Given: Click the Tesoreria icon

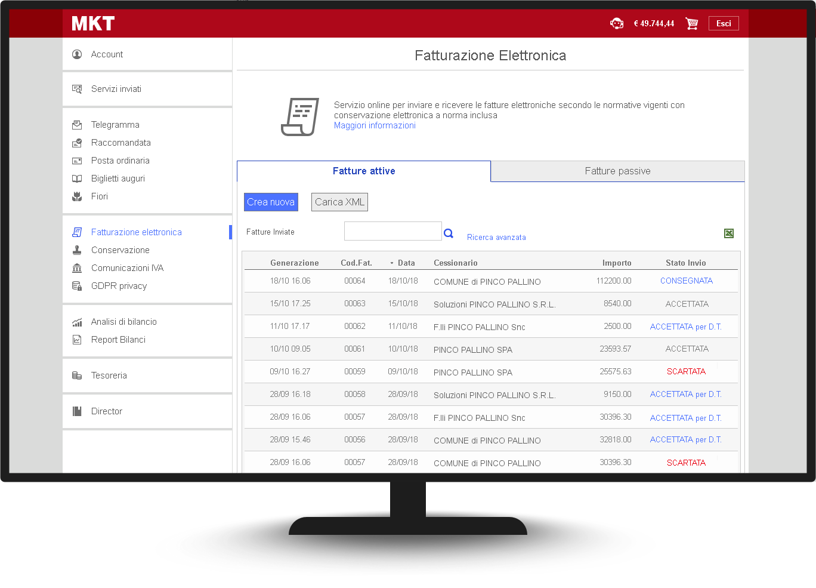Looking at the screenshot, I should tap(77, 375).
